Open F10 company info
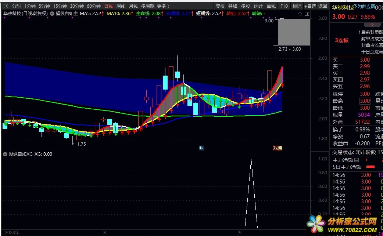This screenshot has width=383, height=236. pos(284,6)
